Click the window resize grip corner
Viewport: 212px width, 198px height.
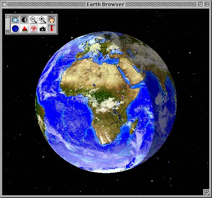coord(207,192)
